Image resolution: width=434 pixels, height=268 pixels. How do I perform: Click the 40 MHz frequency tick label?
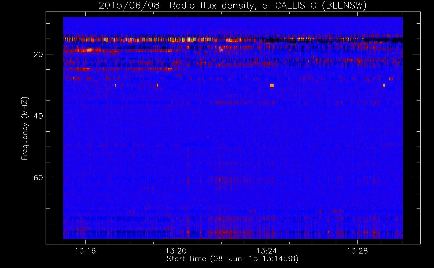(38, 116)
